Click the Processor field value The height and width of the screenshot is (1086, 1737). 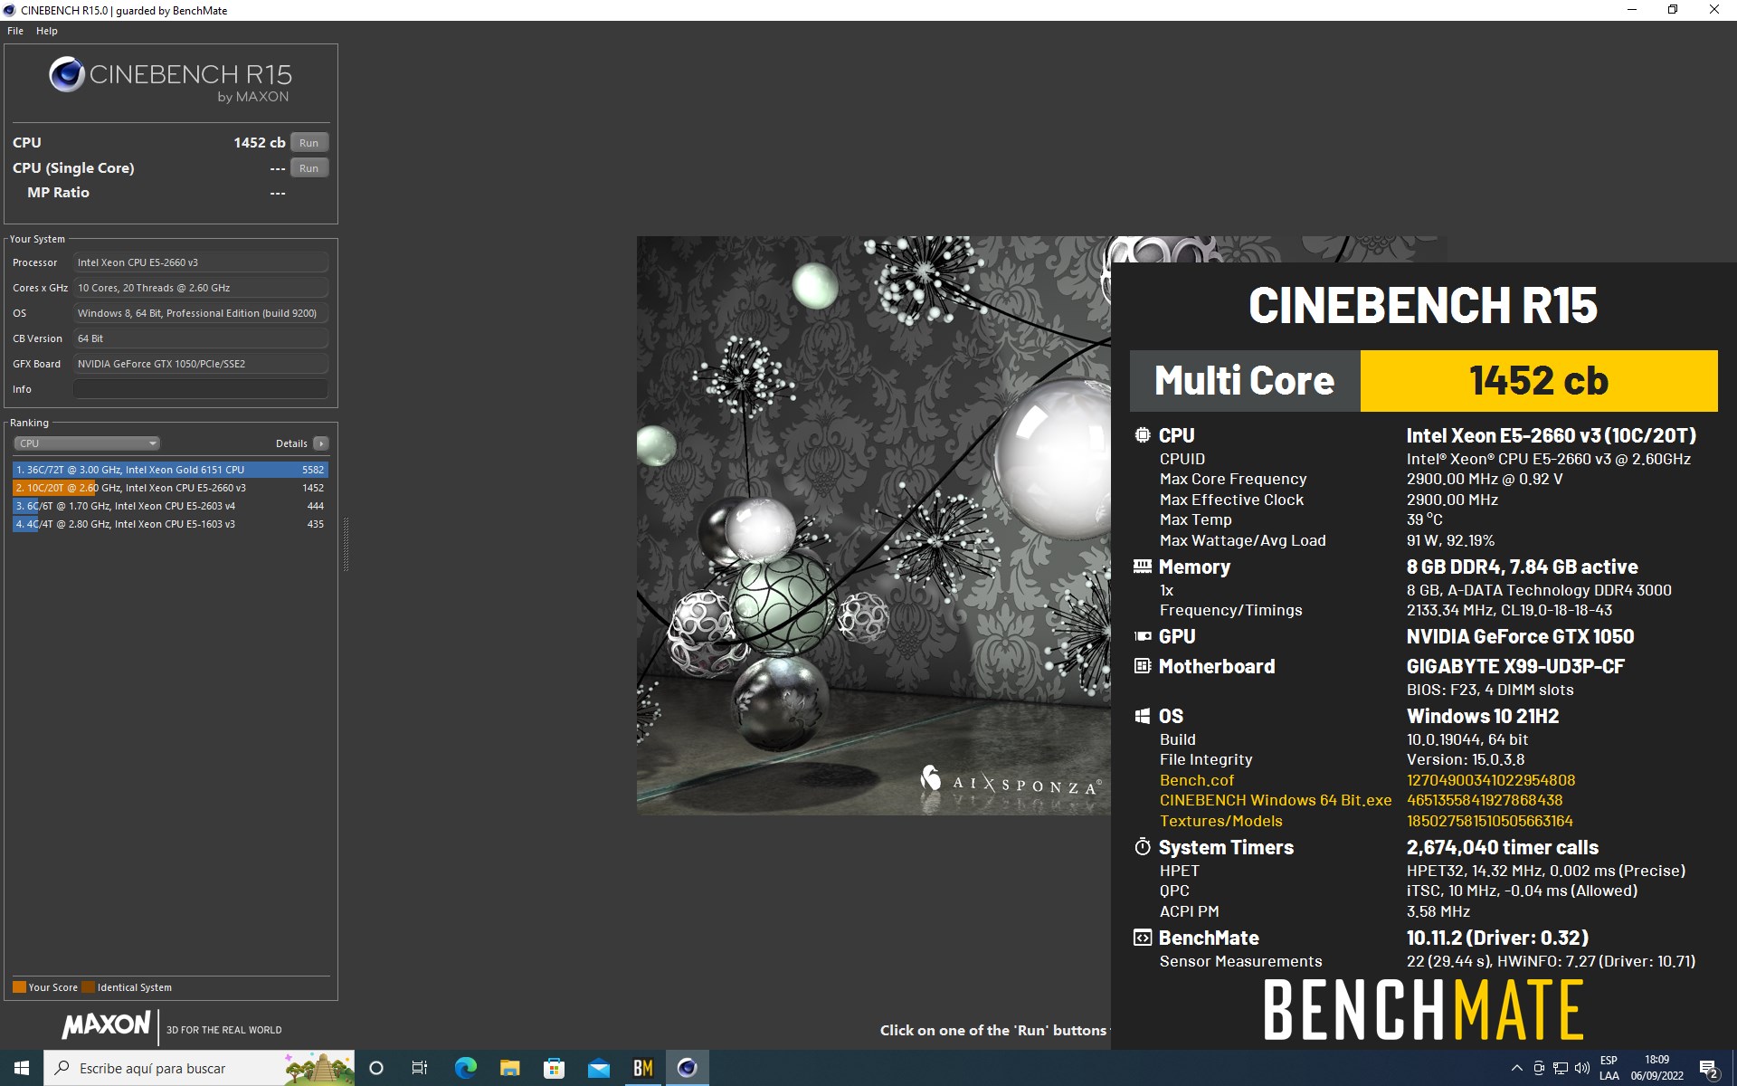pyautogui.click(x=201, y=262)
